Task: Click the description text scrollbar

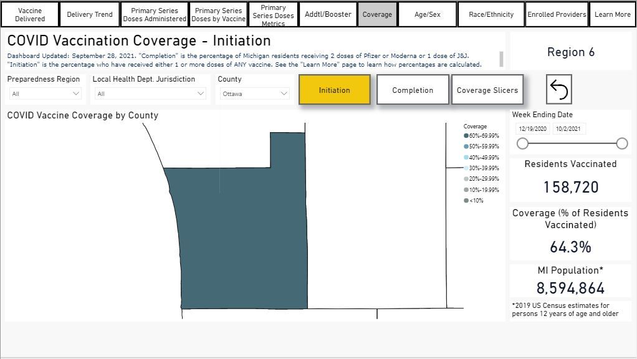Action: coord(502,59)
